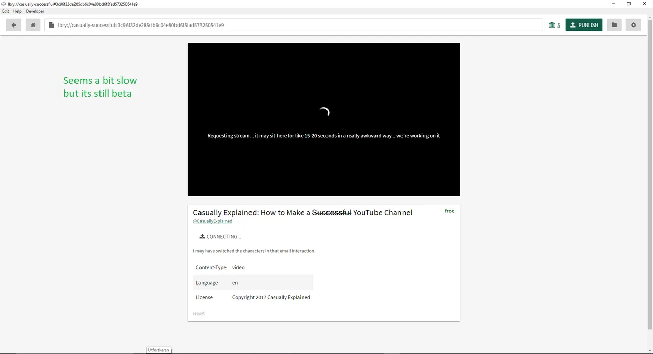653x354 pixels.
Task: Open the downloads folder icon
Action: click(614, 25)
